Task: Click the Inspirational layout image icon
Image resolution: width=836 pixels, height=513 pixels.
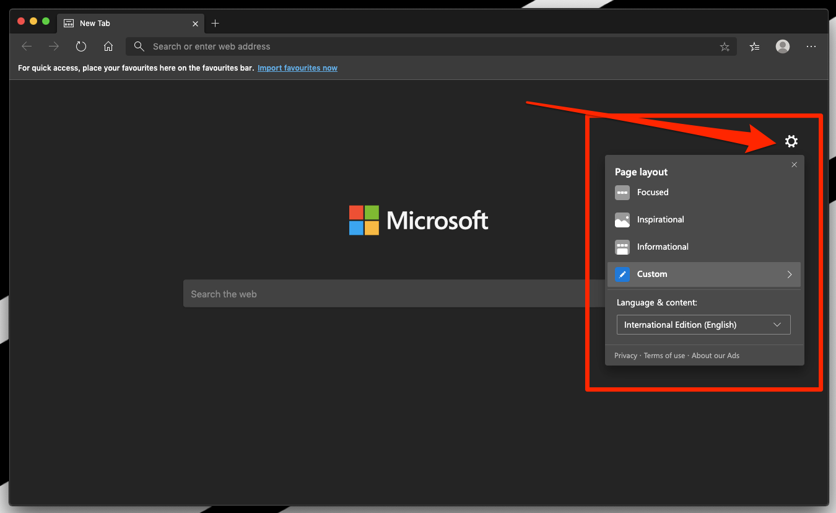Action: (622, 220)
